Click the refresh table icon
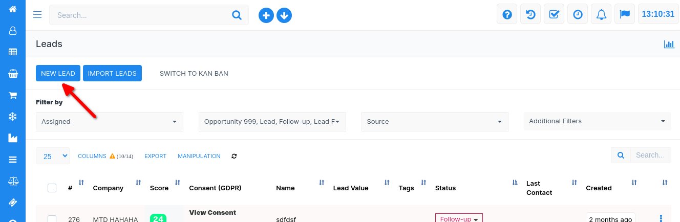Screen dimensions: 680x222 [x=234, y=156]
